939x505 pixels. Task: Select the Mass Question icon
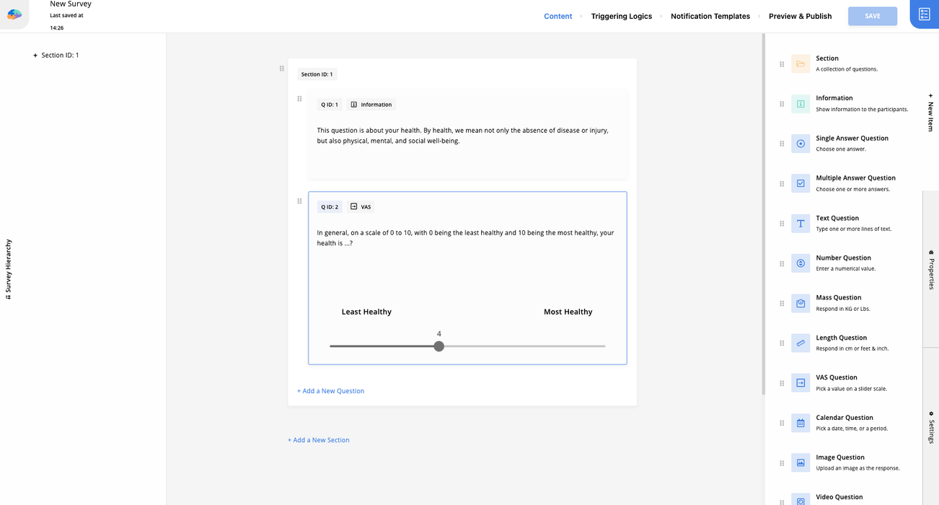(x=800, y=303)
